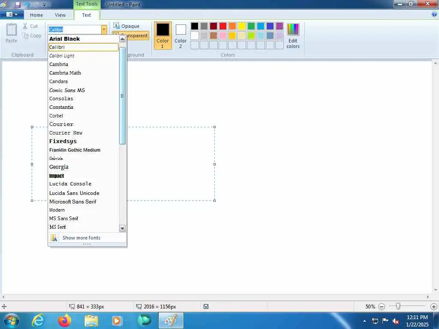Pick the red color swatch

pos(223,26)
